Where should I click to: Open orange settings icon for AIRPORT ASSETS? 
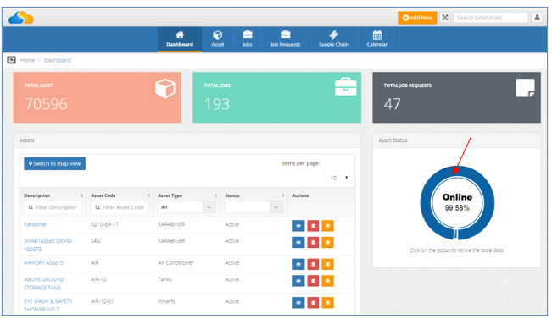(327, 264)
